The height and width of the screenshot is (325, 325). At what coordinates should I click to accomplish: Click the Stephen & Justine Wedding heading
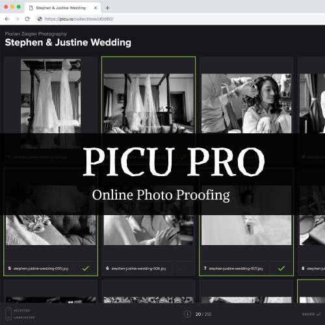point(68,42)
